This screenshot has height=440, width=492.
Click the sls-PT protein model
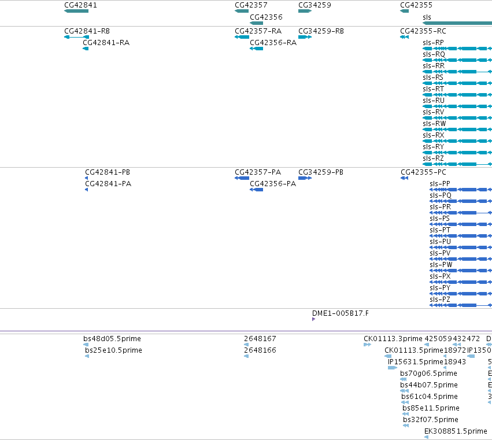(461, 236)
